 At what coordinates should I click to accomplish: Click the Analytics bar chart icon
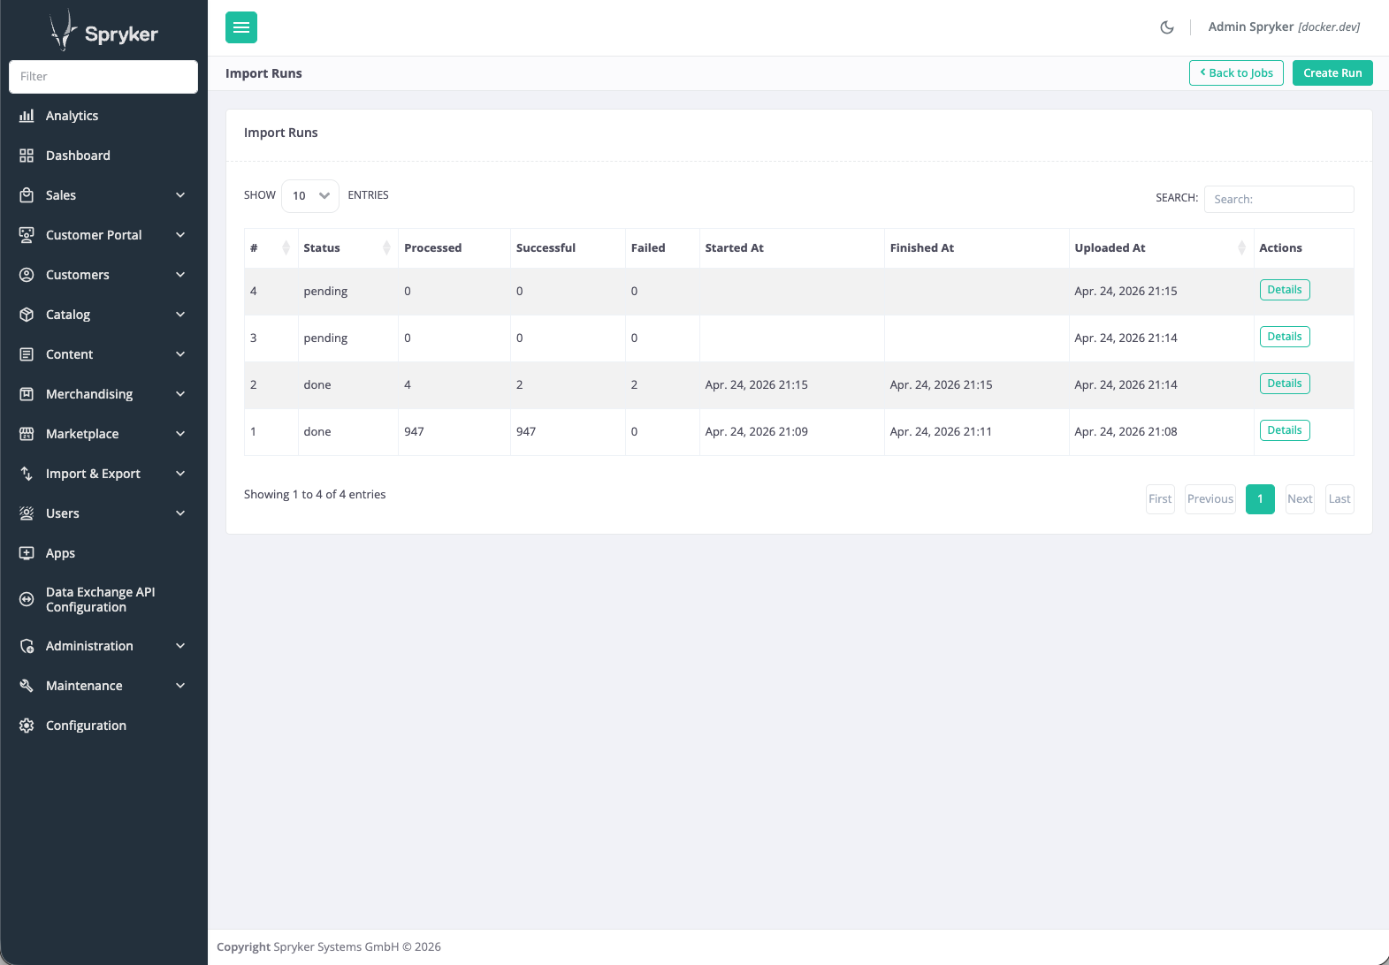27,116
